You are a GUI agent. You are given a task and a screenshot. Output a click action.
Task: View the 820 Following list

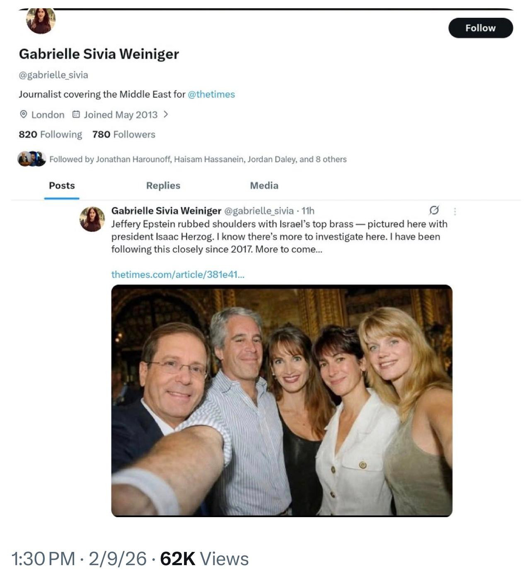click(x=50, y=134)
